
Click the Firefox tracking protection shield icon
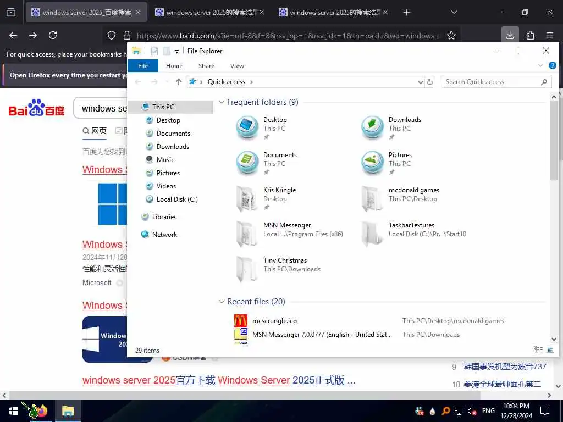[x=112, y=35]
